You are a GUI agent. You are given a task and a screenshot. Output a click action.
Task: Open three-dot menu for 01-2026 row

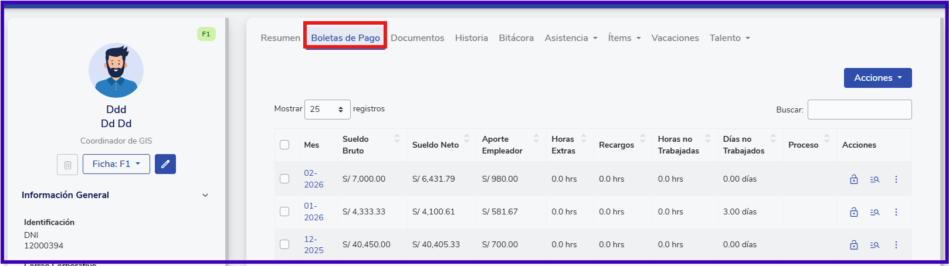(896, 212)
